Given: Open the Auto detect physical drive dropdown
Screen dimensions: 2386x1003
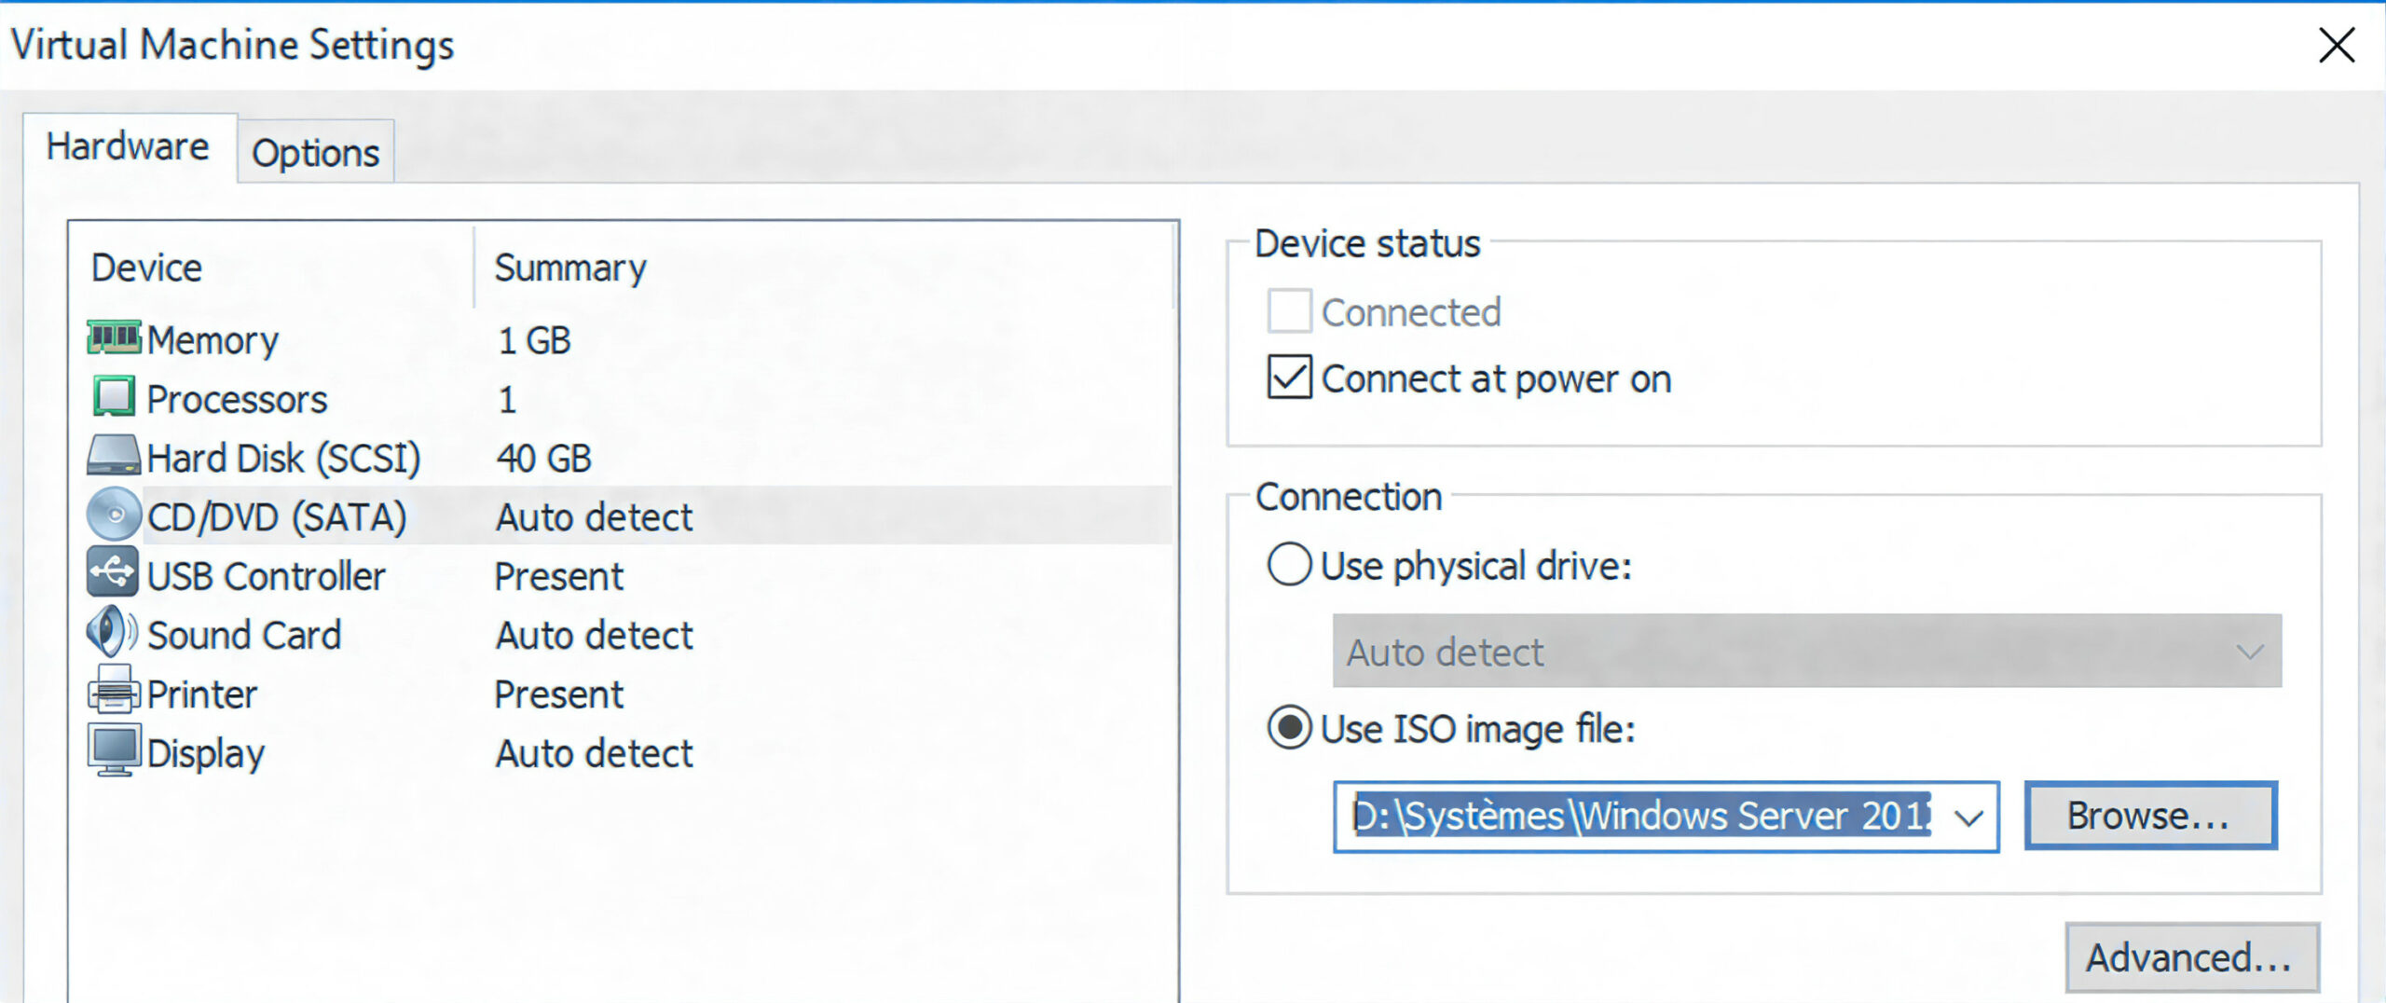Looking at the screenshot, I should pyautogui.click(x=1806, y=652).
